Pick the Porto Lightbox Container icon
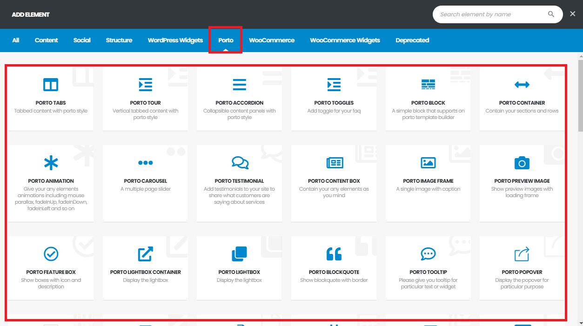 pos(145,254)
